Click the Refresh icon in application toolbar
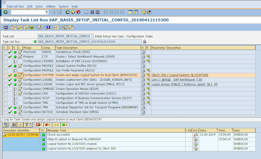This screenshot has height=159, width=261. [6, 27]
